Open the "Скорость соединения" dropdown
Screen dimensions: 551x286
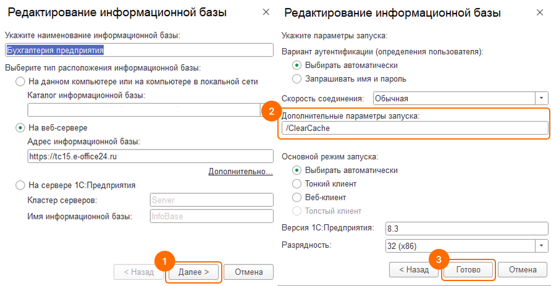542,98
